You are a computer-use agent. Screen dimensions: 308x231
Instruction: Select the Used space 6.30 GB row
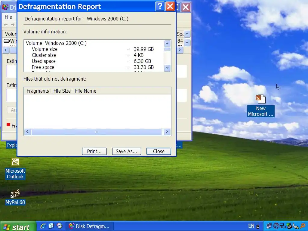91,61
